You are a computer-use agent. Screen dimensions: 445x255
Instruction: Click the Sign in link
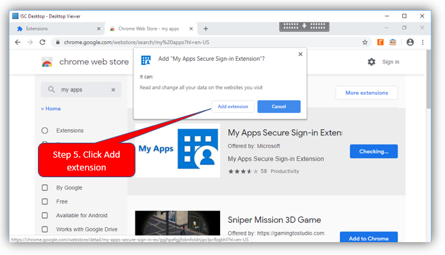[391, 62]
